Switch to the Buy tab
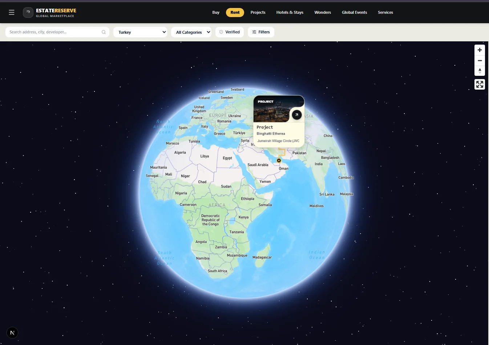The image size is (489, 345). click(x=216, y=12)
